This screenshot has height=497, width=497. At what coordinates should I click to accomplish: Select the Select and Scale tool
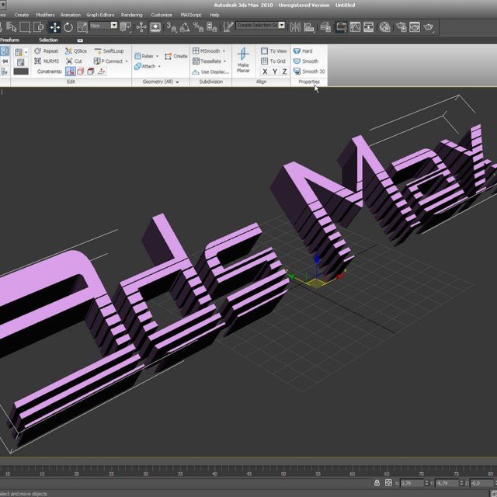(82, 27)
